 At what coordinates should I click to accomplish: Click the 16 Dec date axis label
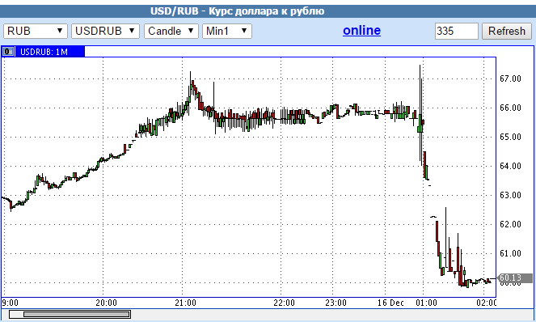[x=390, y=303]
